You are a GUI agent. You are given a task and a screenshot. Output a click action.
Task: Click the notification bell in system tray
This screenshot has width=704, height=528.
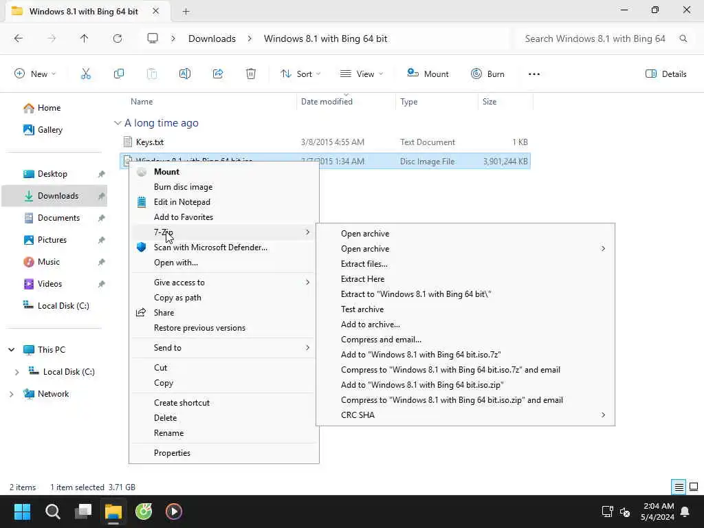pyautogui.click(x=685, y=511)
